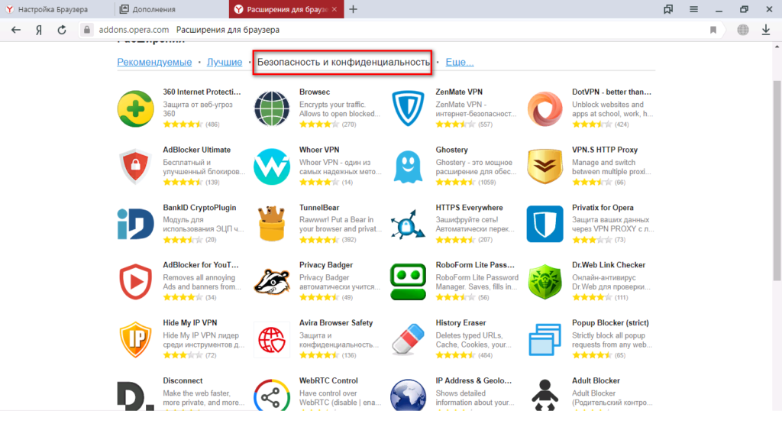Go back with the back arrow
The height and width of the screenshot is (440, 782).
pyautogui.click(x=16, y=30)
